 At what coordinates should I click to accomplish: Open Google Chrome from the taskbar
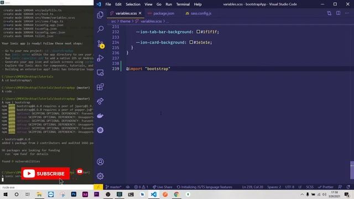coord(176,194)
